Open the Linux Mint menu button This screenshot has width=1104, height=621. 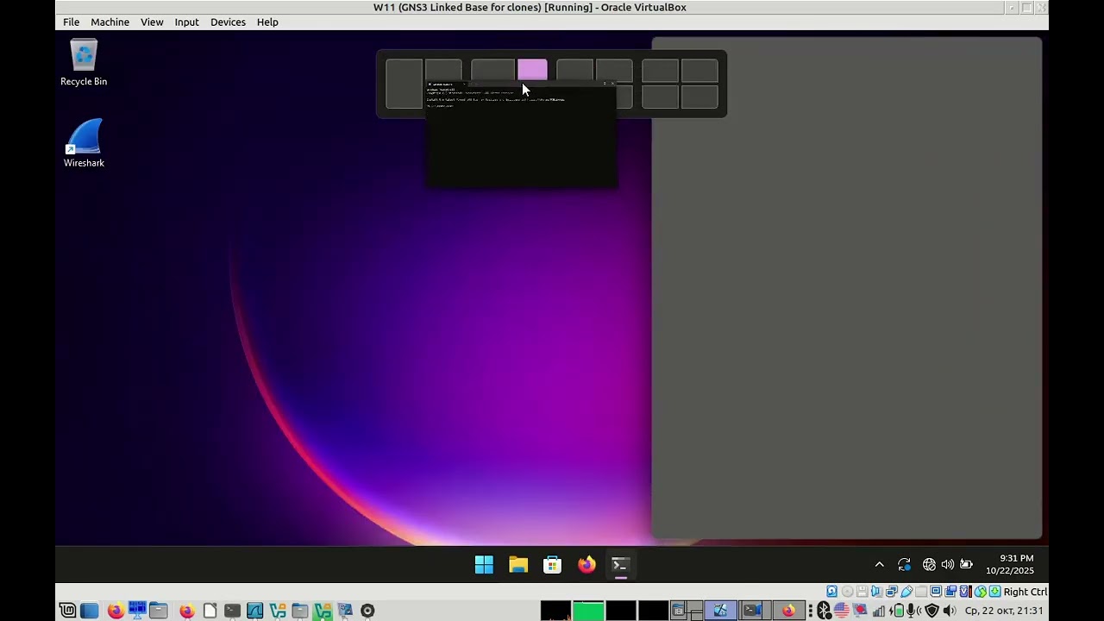point(67,611)
